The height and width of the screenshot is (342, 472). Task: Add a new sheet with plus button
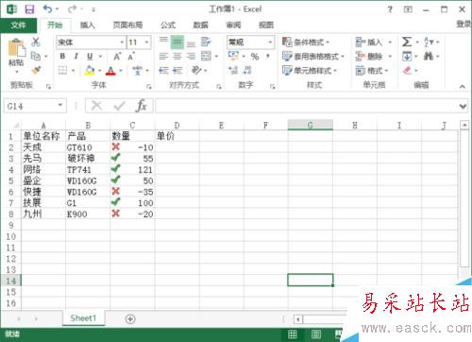point(130,319)
